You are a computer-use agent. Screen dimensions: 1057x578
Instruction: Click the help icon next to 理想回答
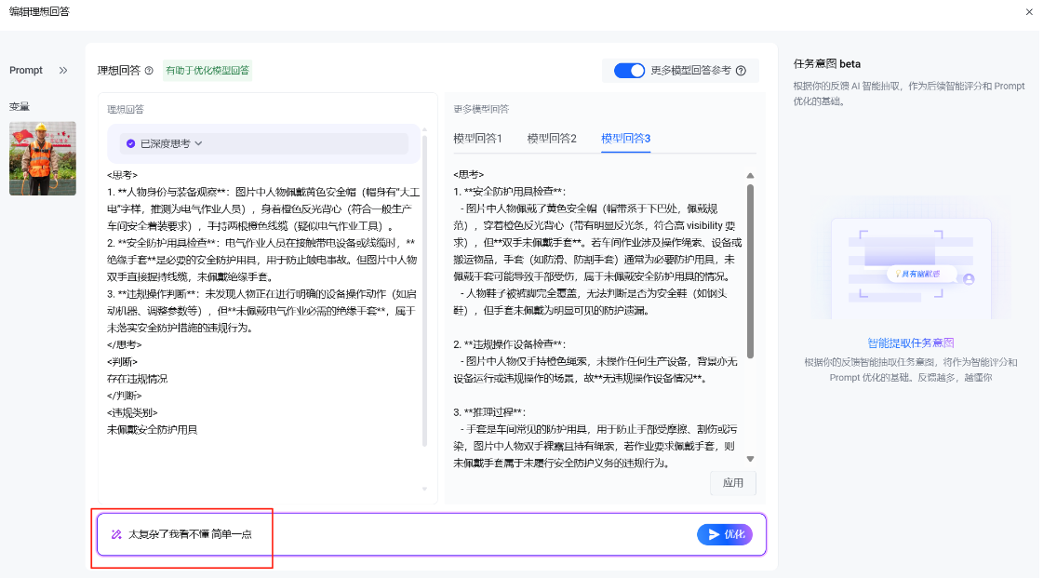click(149, 70)
